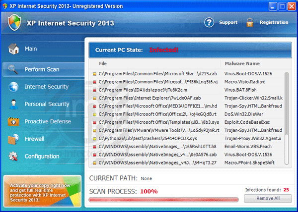Select Macro.PPoint.ShapeShift malware entry
Image resolution: width=298 pixels, height=212 pixels.
coord(249,163)
